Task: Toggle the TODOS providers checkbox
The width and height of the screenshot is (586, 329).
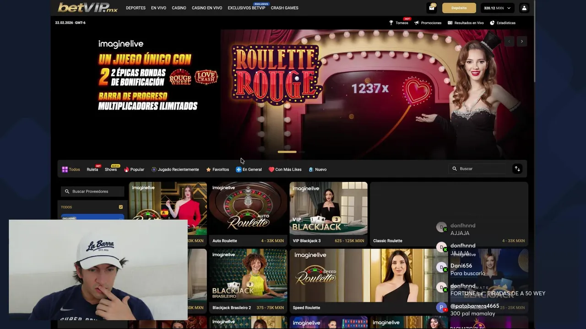Action: [121, 207]
